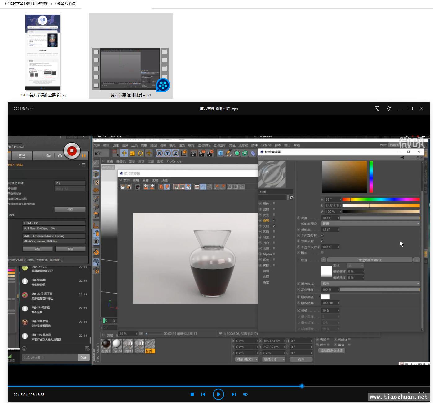Expand texture arrow button beside 纹理

(324, 260)
